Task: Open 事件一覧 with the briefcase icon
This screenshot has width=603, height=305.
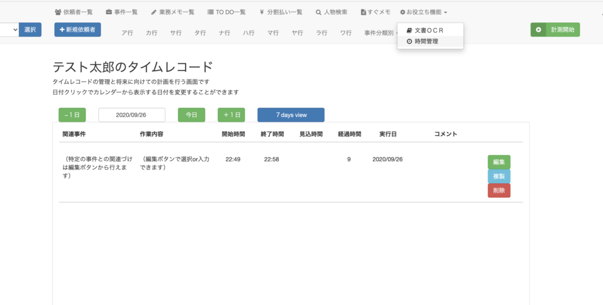Action: pos(121,12)
